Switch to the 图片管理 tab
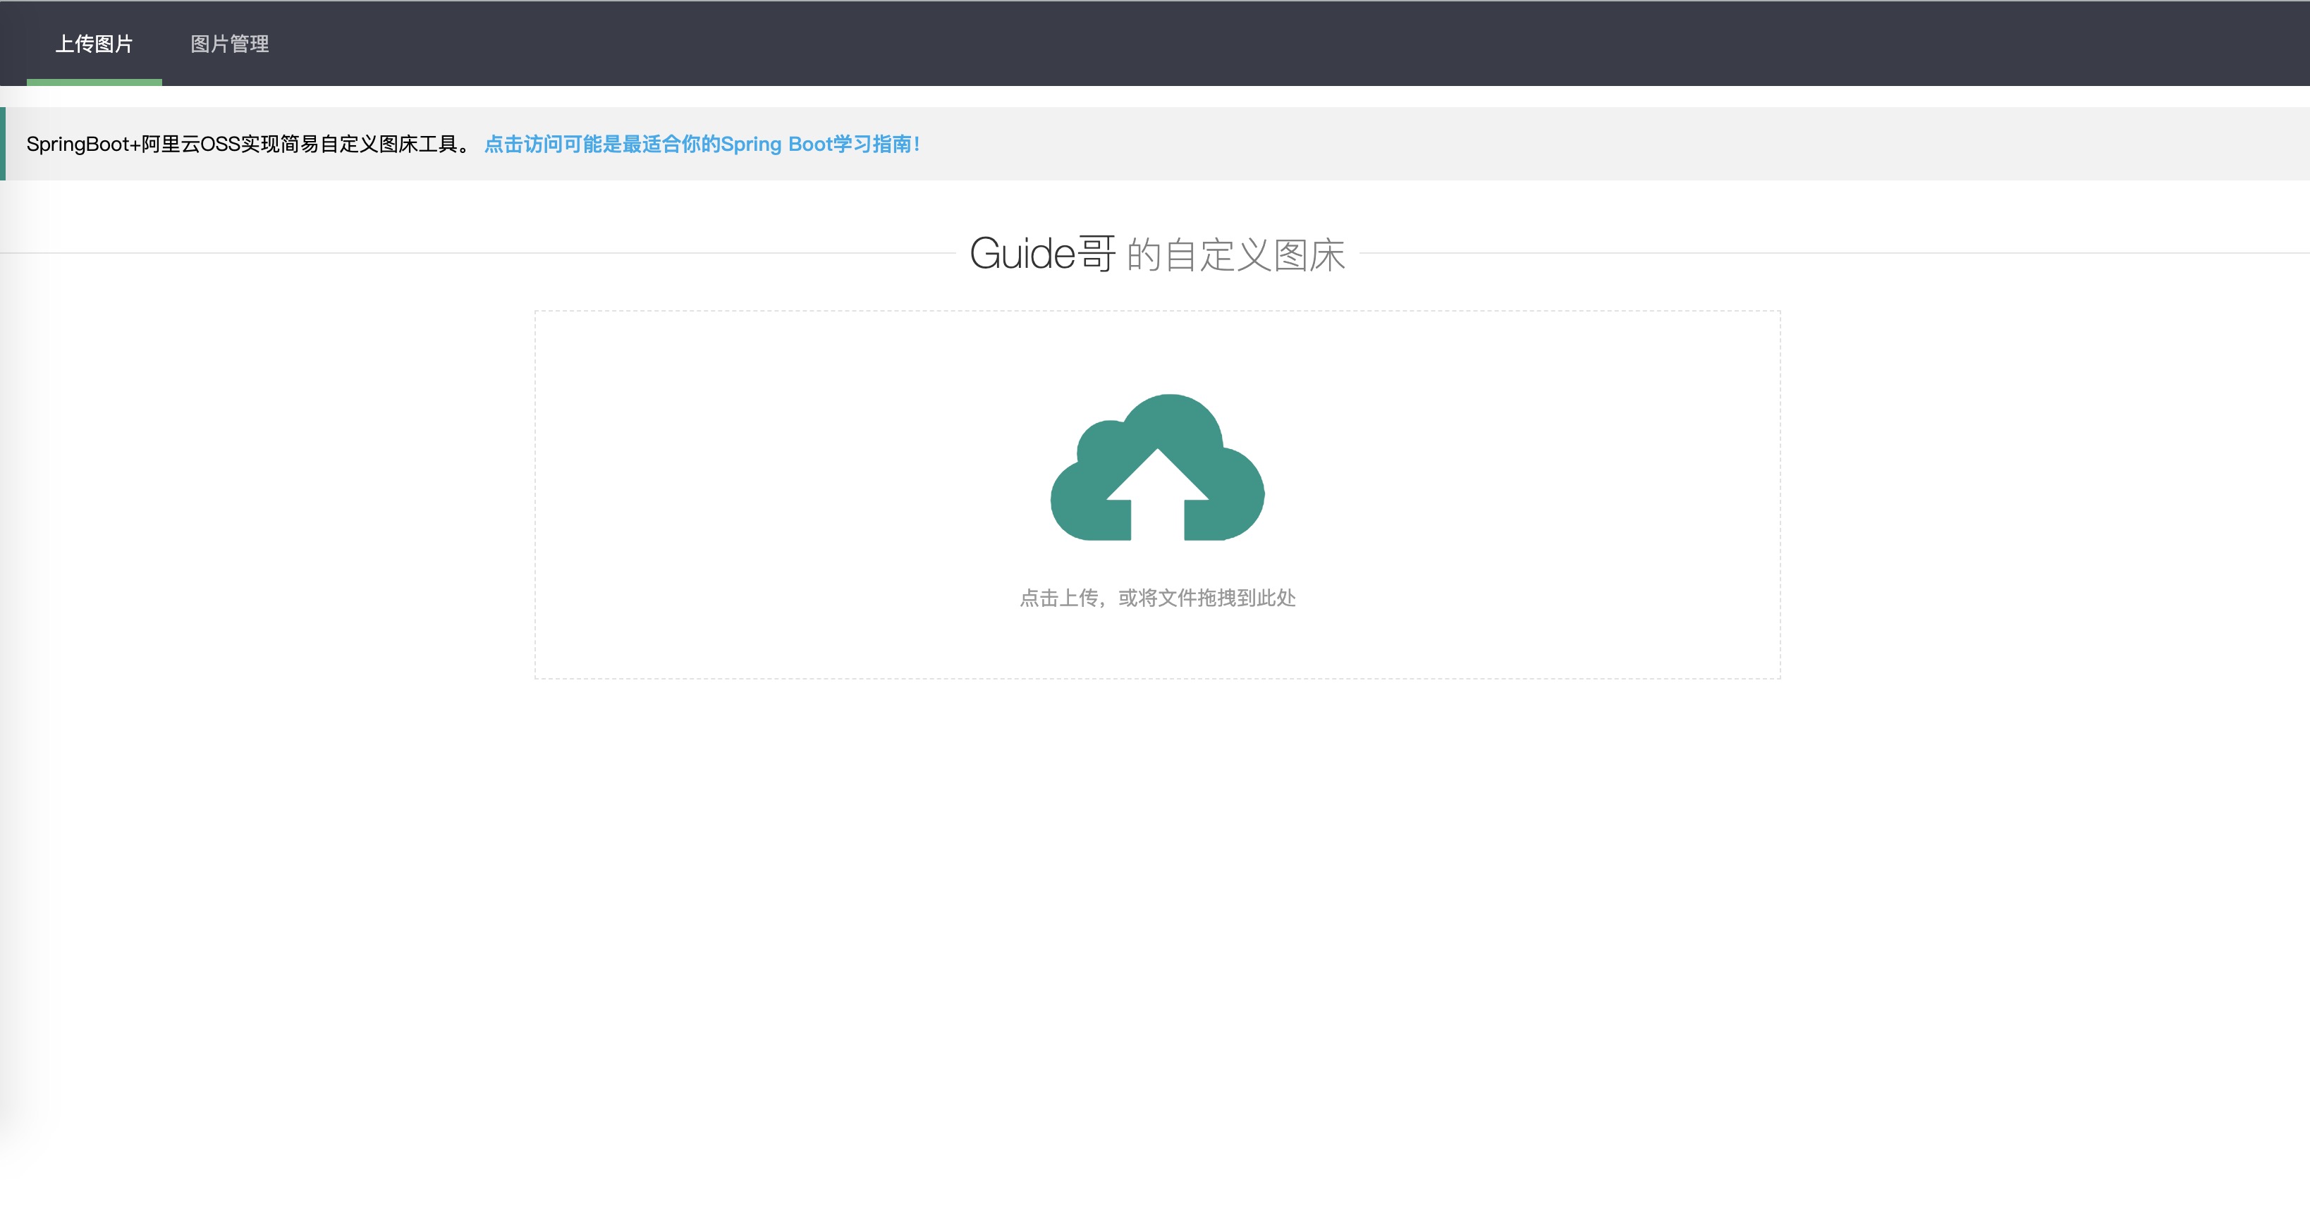Screen dimensions: 2310x1211 coord(230,44)
